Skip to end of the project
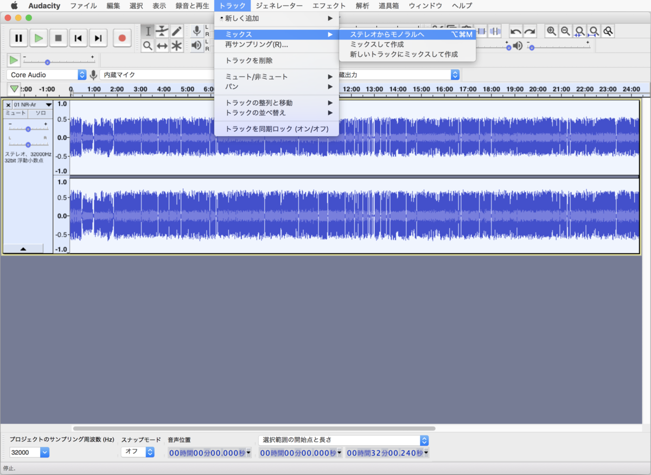The image size is (651, 475). click(x=98, y=38)
